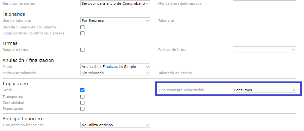
Task: Enable Hereda numero de documento checkbox
Action: 83,27
